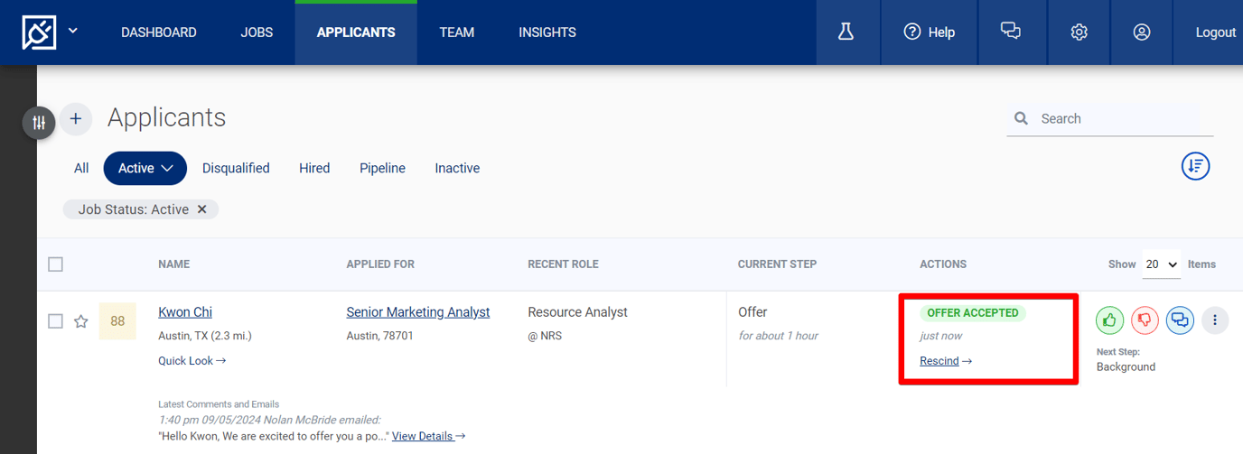Image resolution: width=1243 pixels, height=454 pixels.
Task: Open the Senior Marketing Analyst job link
Action: click(x=418, y=312)
